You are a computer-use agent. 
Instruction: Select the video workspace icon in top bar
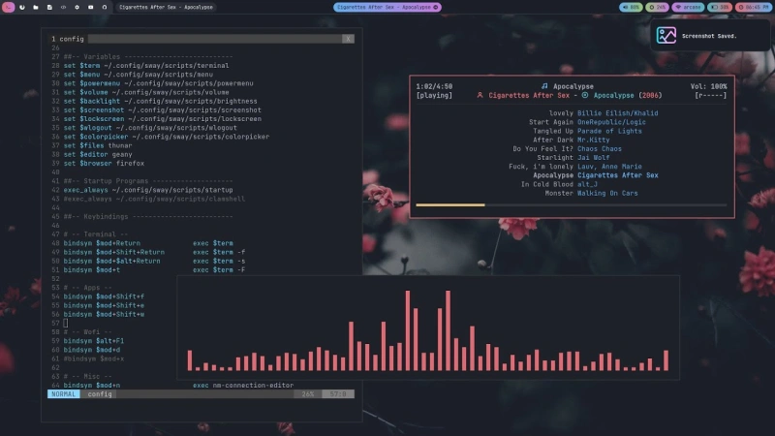(x=90, y=8)
